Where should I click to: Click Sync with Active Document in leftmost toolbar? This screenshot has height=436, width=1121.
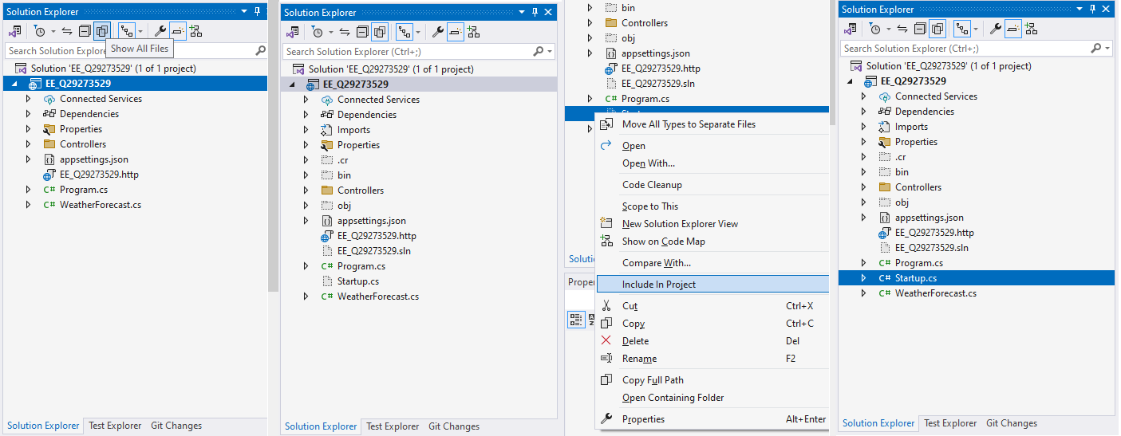tap(67, 31)
